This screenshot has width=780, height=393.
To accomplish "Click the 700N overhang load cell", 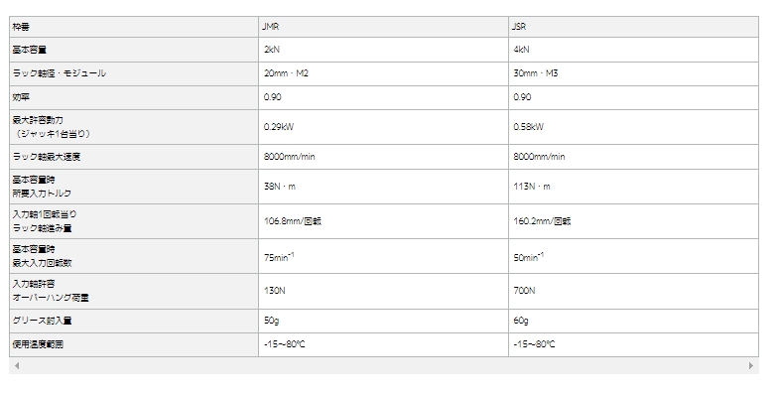I will pos(633,291).
